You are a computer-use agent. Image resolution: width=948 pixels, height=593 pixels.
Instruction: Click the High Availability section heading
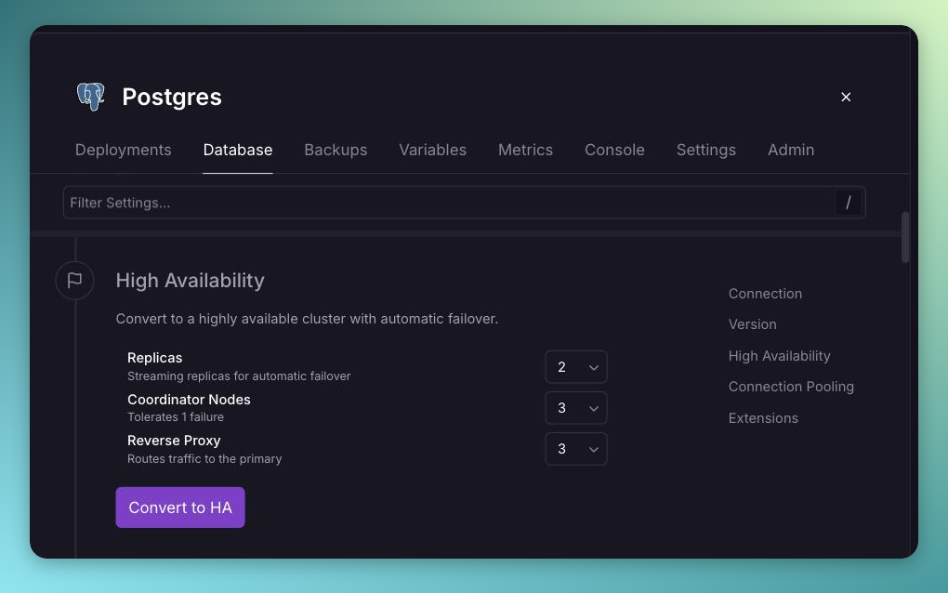pyautogui.click(x=191, y=281)
